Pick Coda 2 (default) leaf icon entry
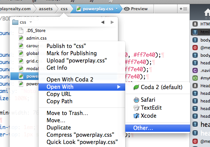The image size is (210, 147). point(158,87)
